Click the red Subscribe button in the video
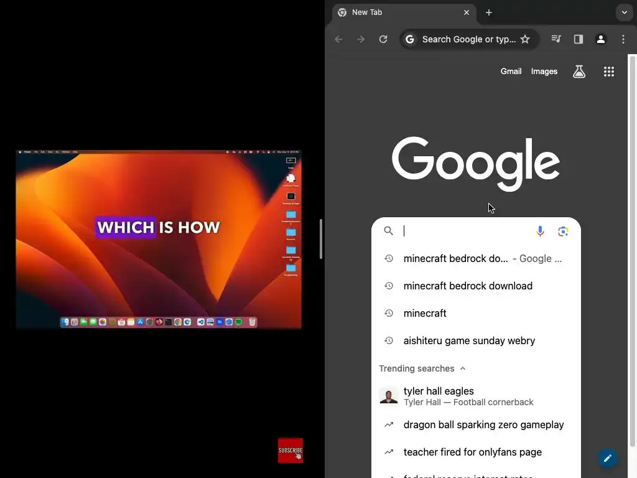Image resolution: width=637 pixels, height=478 pixels. [x=291, y=451]
